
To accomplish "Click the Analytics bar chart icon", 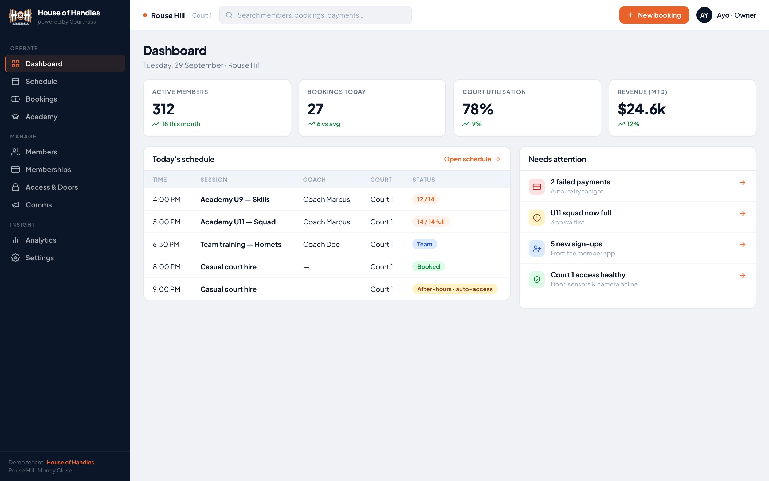I will 15,240.
